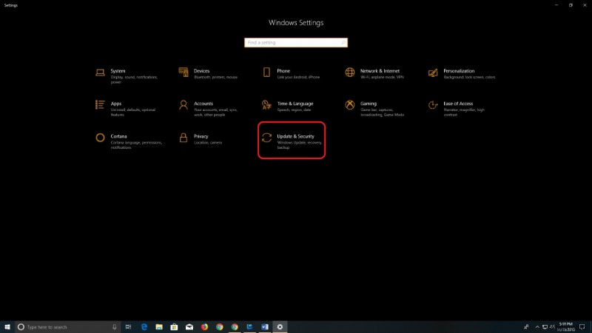Viewport: 592px width, 333px height.
Task: Click the magnifier icon in settings search
Action: point(343,43)
